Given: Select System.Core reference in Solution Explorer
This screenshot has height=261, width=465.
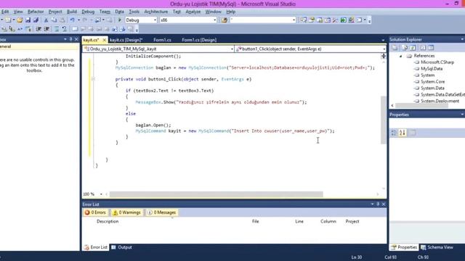Looking at the screenshot, I should (x=432, y=82).
